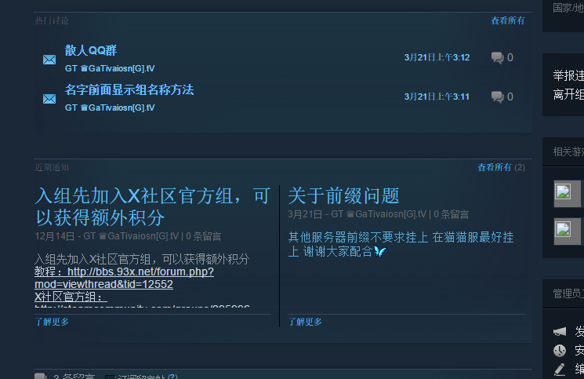The image size is (584, 379).
Task: Click 了解更多 under X社区官方组 announcement
Action: [52, 322]
